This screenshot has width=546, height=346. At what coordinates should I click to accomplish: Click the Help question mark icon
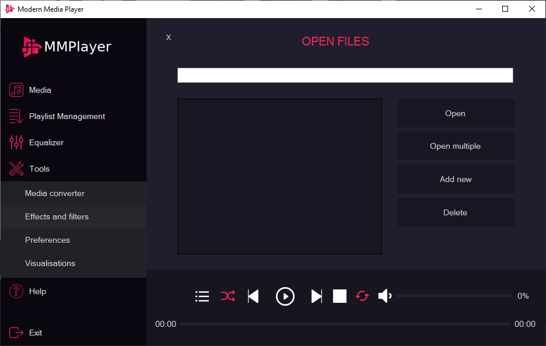pos(16,291)
